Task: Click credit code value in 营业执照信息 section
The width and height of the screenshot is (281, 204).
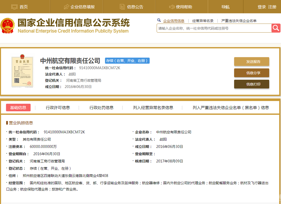Action: coord(64,132)
